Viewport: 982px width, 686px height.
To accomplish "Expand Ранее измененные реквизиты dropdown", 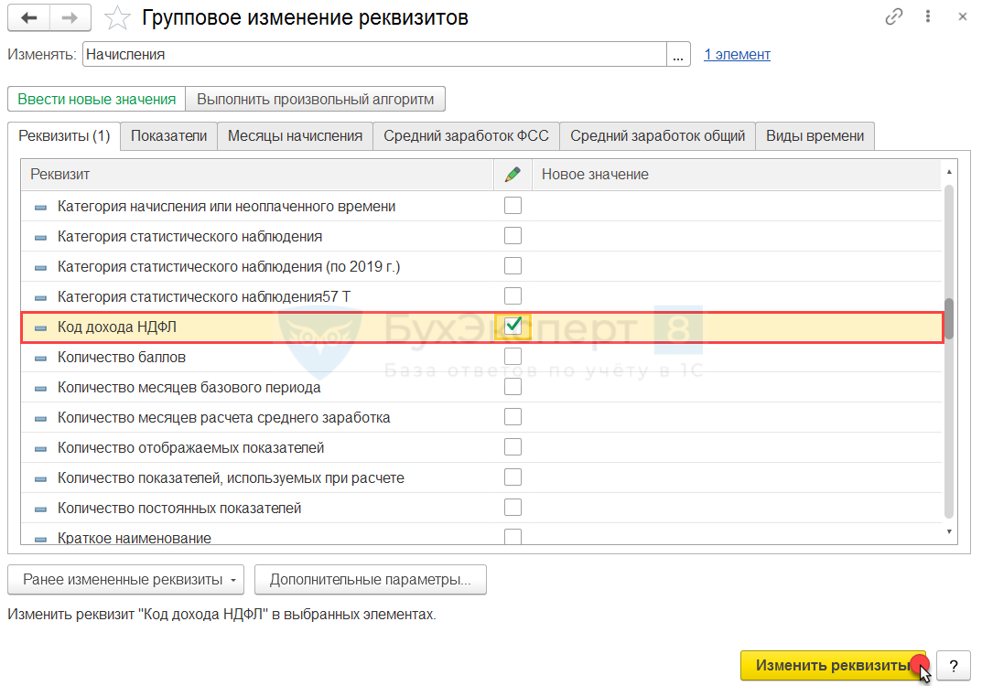I will (x=128, y=579).
